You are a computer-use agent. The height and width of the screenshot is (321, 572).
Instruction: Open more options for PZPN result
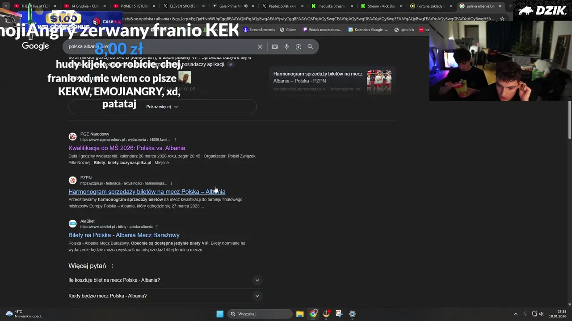[x=171, y=183]
